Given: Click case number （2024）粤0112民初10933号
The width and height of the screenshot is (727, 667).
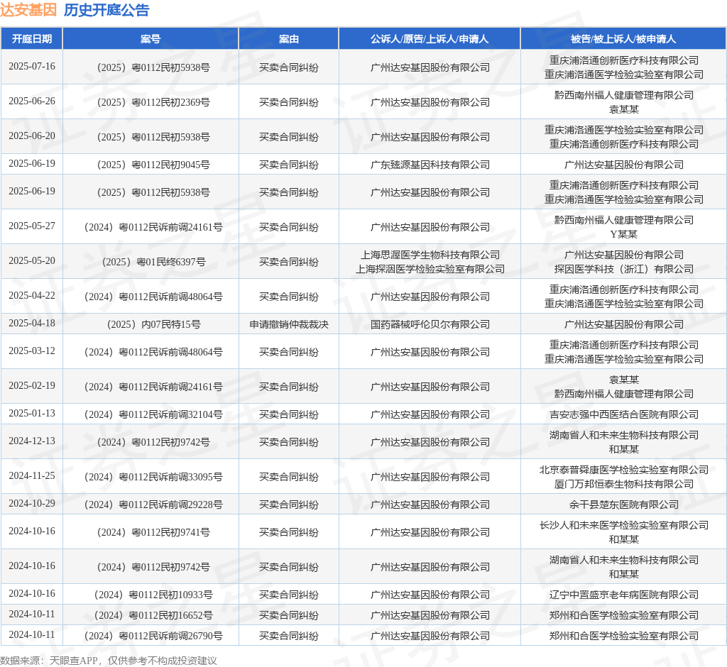Looking at the screenshot, I should click(151, 595).
